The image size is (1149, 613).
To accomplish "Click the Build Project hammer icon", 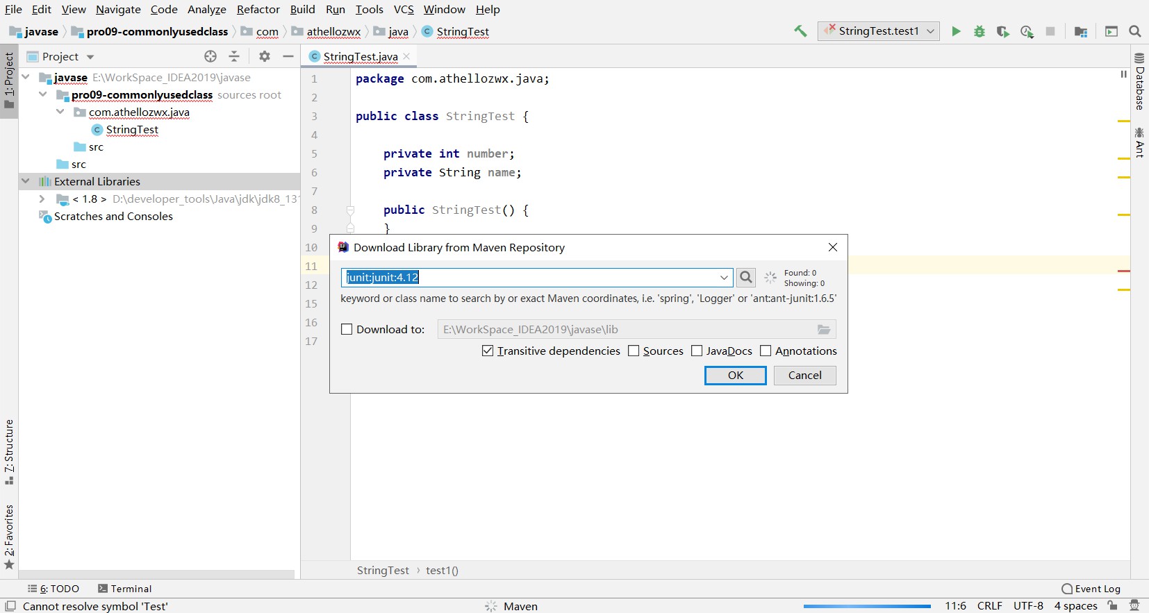I will pyautogui.click(x=800, y=31).
